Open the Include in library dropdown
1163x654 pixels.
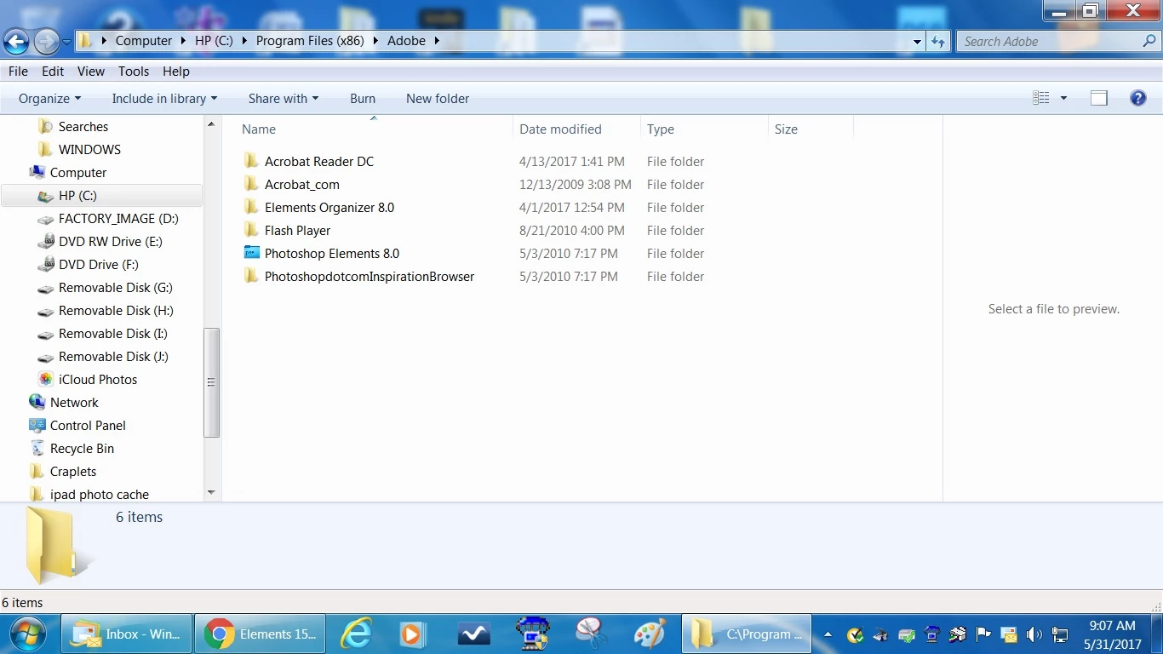pyautogui.click(x=164, y=99)
